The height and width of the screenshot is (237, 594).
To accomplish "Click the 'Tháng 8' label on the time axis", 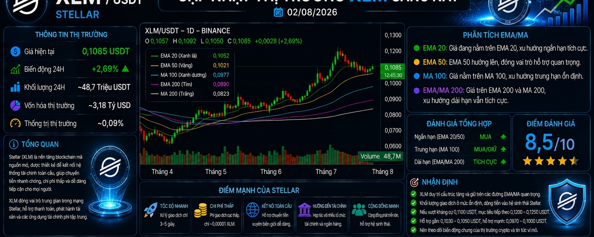I will point(382,172).
